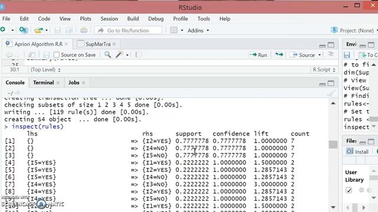This screenshot has height=212, width=378.
Task: Toggle the Source on Save checkbox
Action: pos(57,55)
